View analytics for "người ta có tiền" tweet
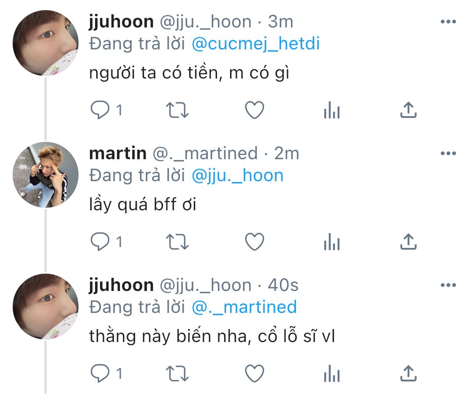 [331, 111]
